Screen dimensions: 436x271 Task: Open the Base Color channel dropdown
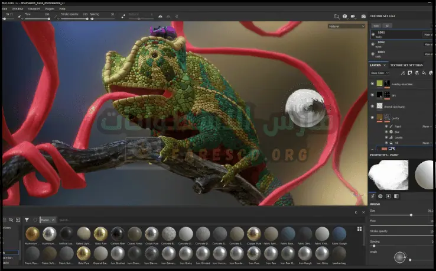point(379,73)
